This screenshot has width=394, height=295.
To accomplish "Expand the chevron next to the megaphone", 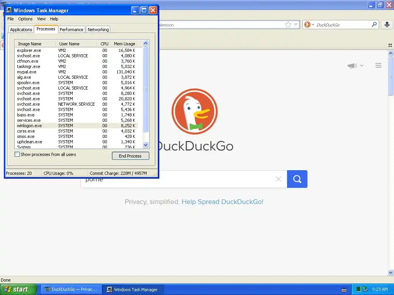I will coord(362,65).
